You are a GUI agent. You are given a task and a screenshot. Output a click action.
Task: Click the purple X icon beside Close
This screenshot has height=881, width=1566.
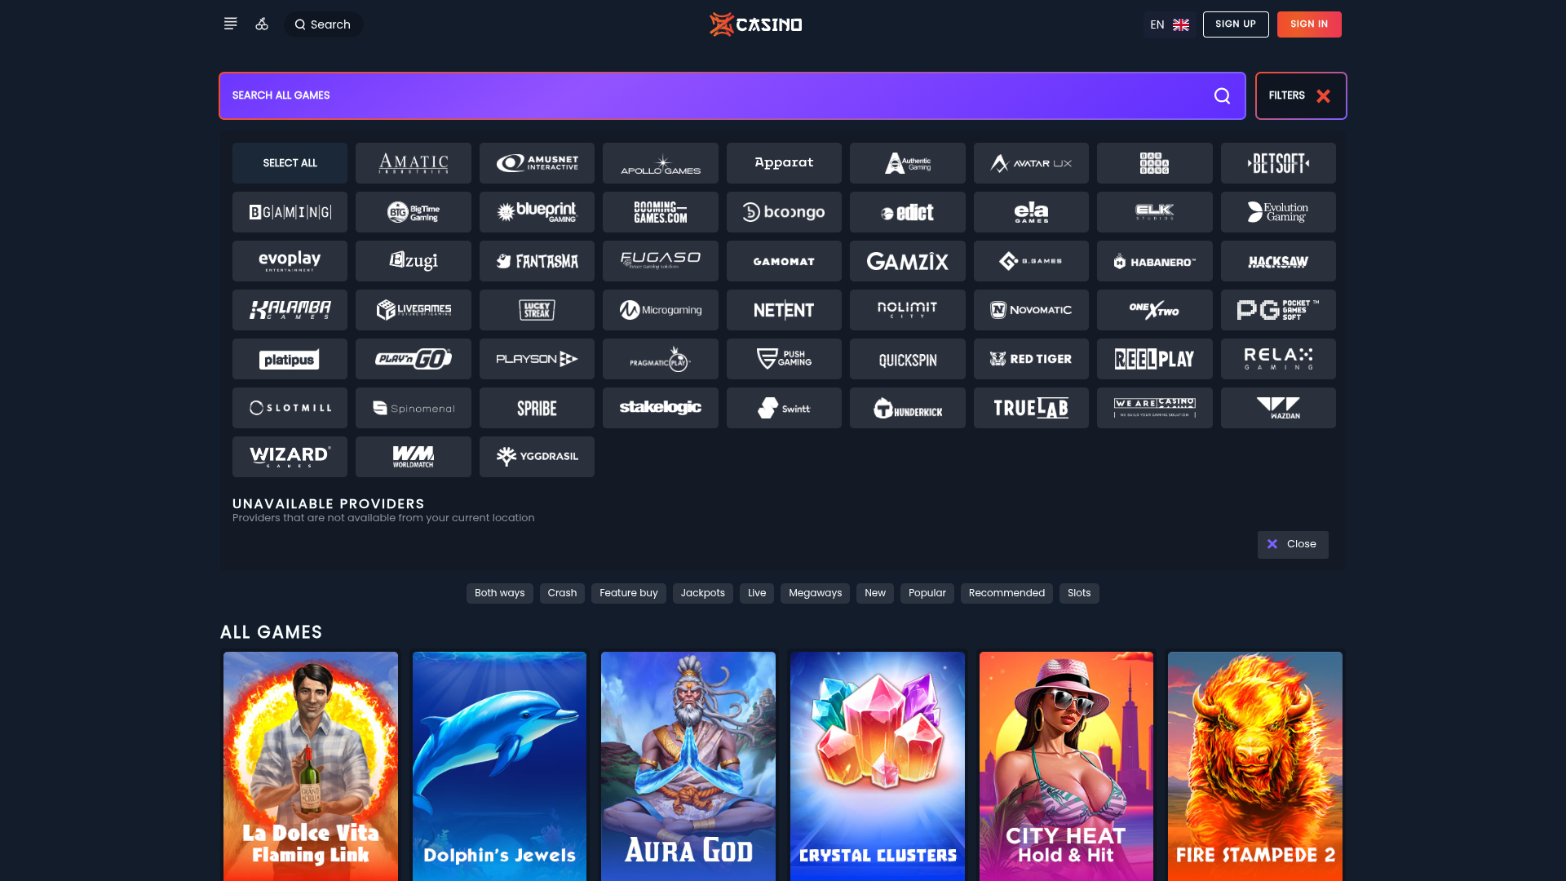pos(1272,544)
